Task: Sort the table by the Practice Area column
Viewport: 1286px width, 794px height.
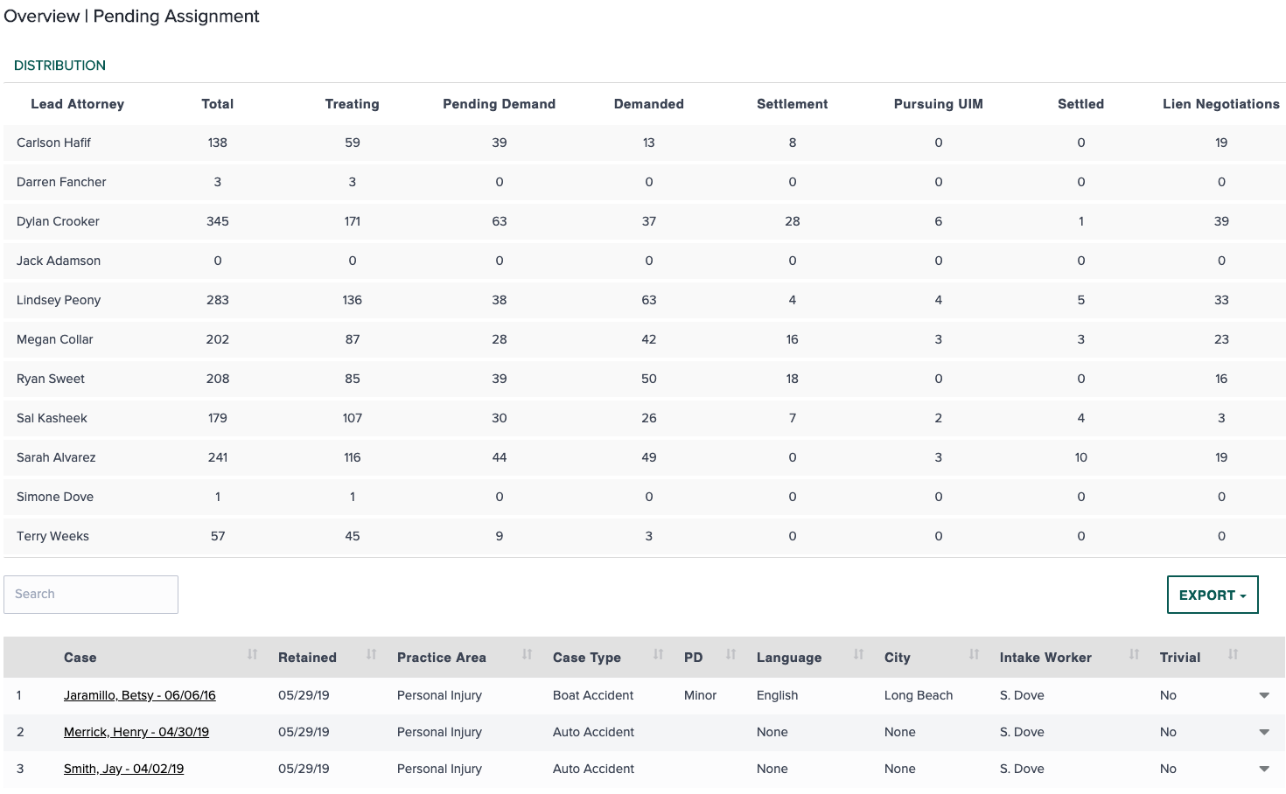Action: point(528,655)
